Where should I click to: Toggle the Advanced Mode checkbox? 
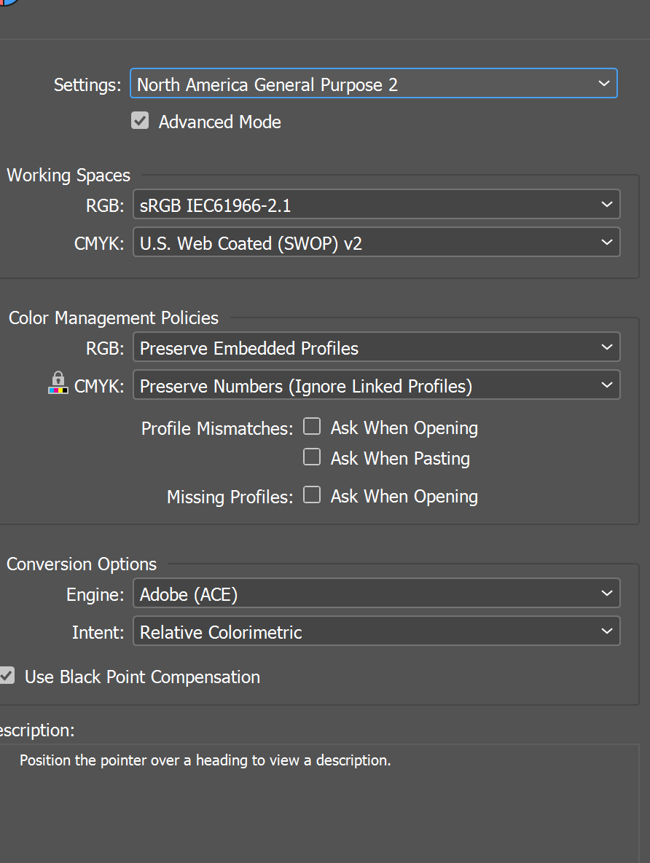tap(140, 120)
